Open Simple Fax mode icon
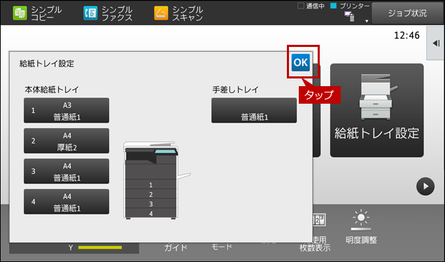445x262 pixels. (x=90, y=13)
